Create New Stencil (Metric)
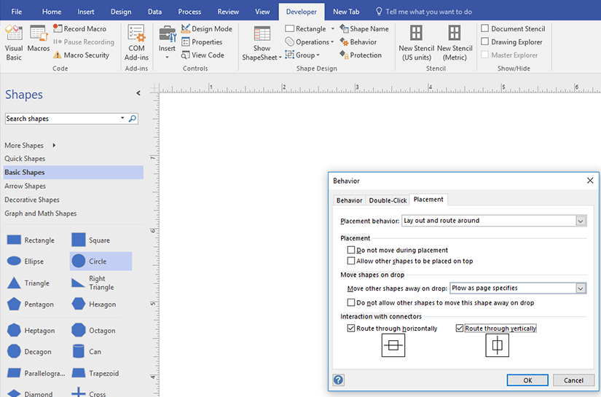The width and height of the screenshot is (601, 397). [x=454, y=42]
